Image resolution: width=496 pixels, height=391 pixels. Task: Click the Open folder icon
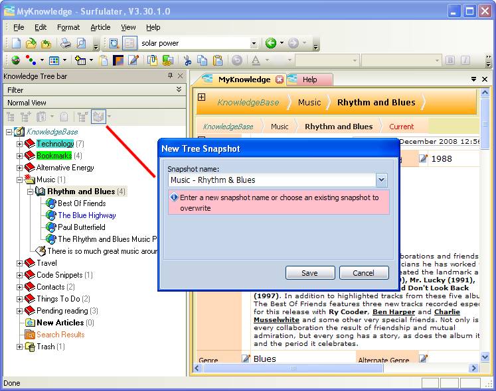(31, 43)
